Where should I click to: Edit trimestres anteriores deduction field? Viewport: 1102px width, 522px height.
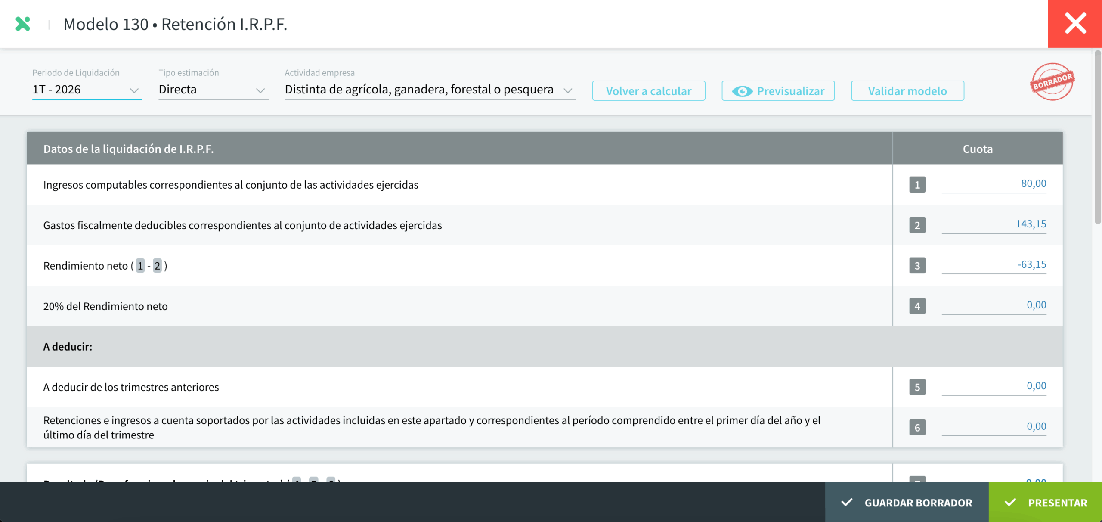click(994, 386)
